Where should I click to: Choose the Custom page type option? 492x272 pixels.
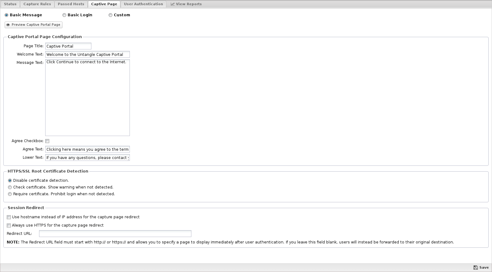pyautogui.click(x=110, y=15)
